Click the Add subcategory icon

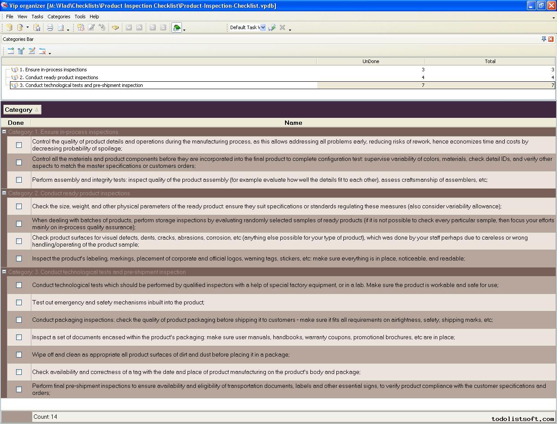(x=21, y=51)
